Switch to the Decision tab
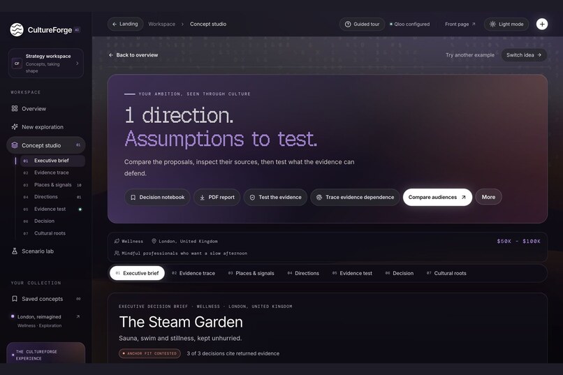 [x=400, y=273]
